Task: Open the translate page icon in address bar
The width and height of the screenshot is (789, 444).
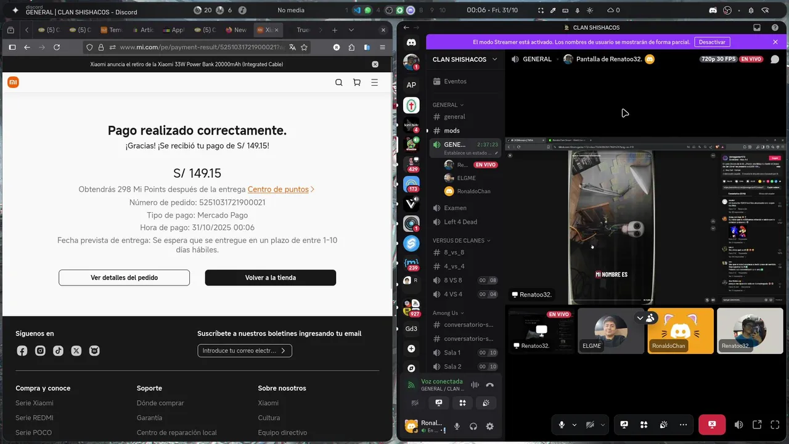Action: [292, 47]
